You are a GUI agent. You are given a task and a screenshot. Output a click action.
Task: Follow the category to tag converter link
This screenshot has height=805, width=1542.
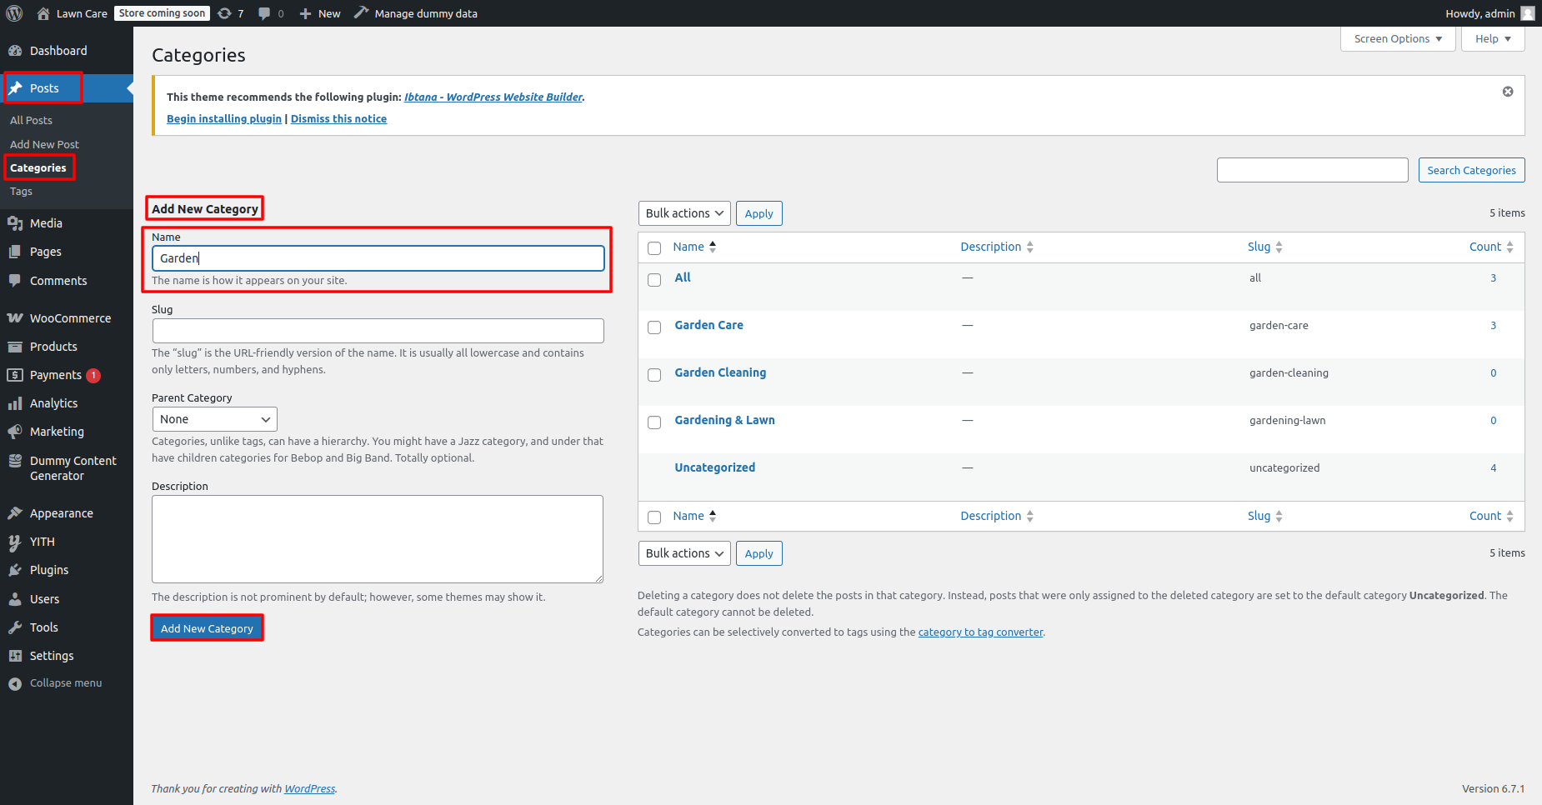click(980, 632)
